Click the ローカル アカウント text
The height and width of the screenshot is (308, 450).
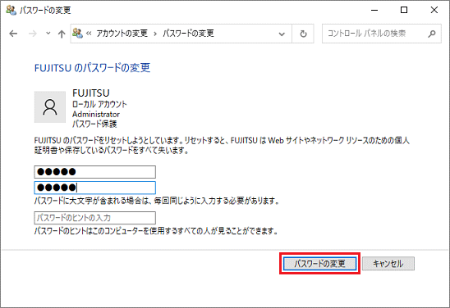tap(99, 104)
